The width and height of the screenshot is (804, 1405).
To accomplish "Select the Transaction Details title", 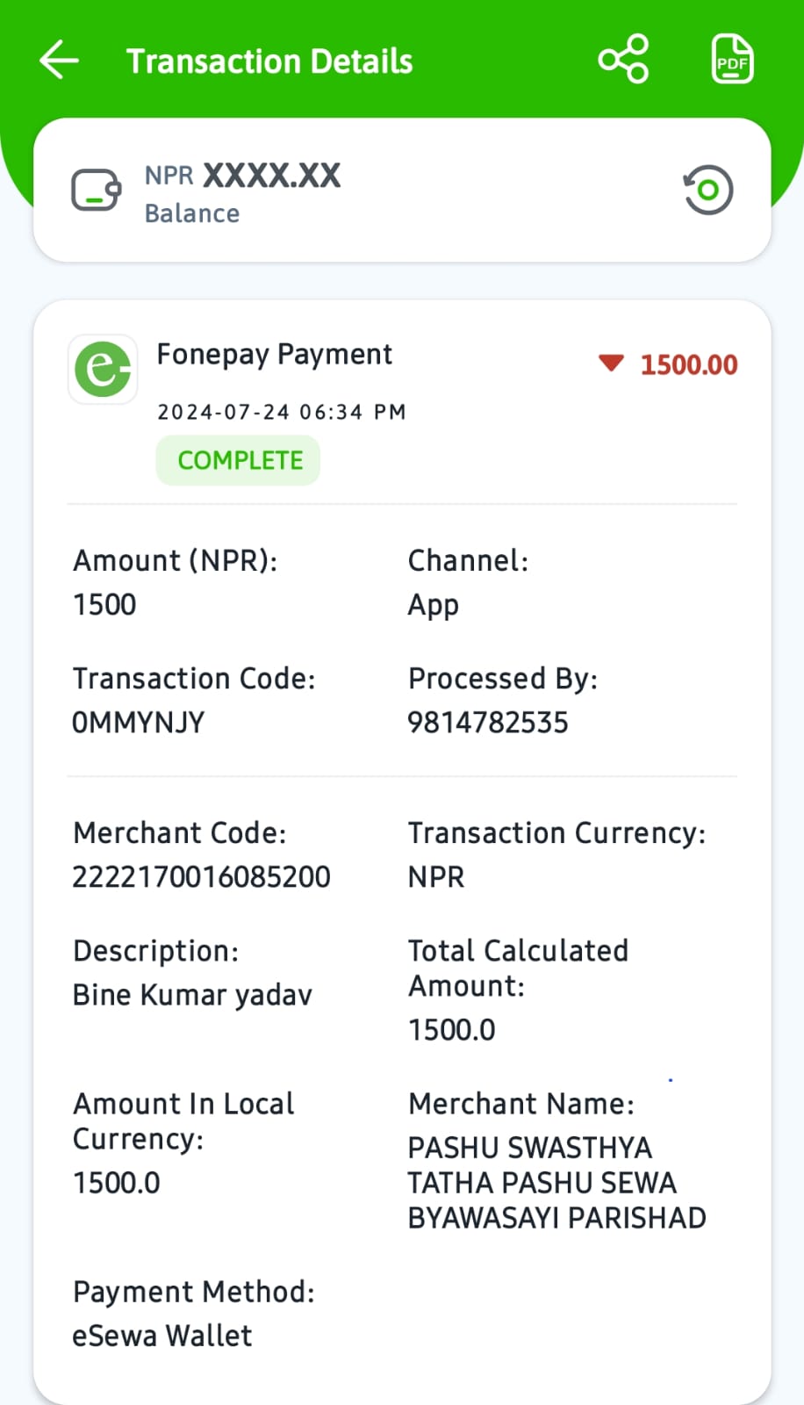I will tap(269, 61).
